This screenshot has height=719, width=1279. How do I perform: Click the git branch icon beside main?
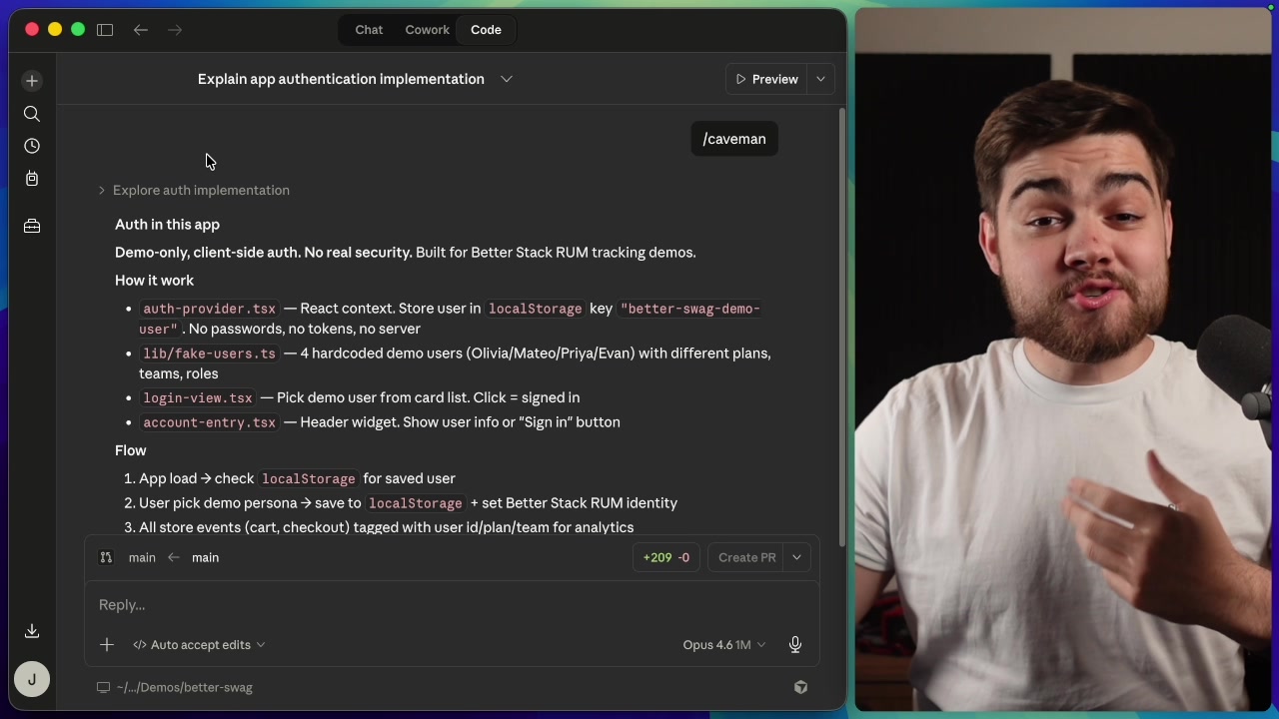point(106,557)
